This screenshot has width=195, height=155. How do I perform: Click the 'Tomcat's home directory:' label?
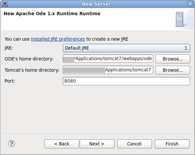tap(32, 70)
